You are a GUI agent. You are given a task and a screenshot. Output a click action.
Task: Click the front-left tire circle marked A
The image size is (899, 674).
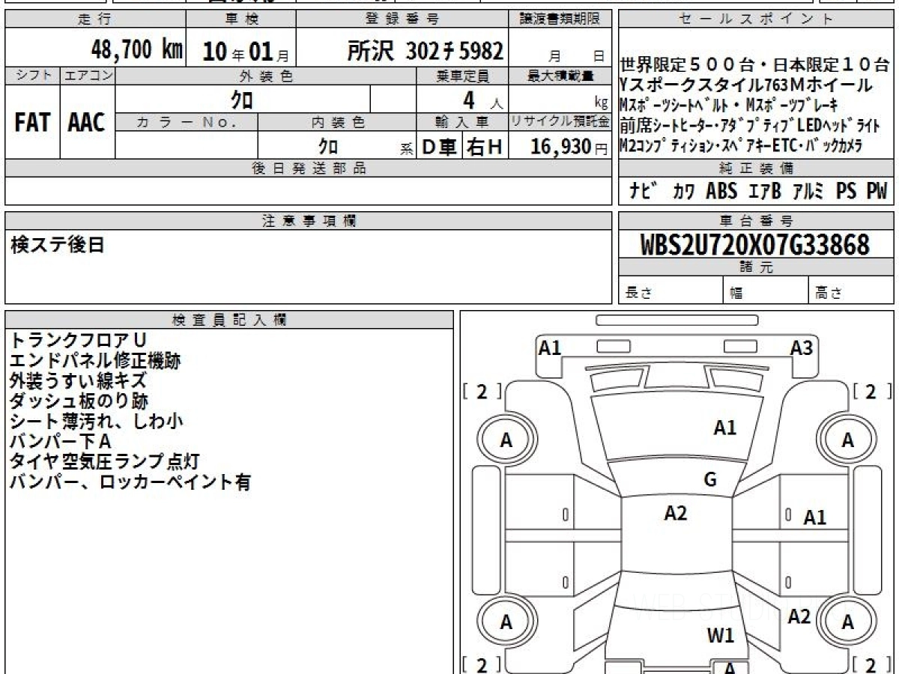506,441
